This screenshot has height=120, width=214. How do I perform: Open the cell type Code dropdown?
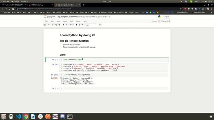(x=91, y=25)
